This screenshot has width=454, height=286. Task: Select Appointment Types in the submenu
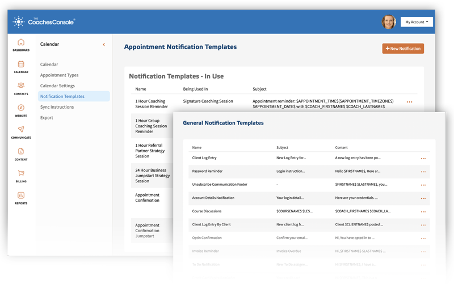tap(60, 75)
